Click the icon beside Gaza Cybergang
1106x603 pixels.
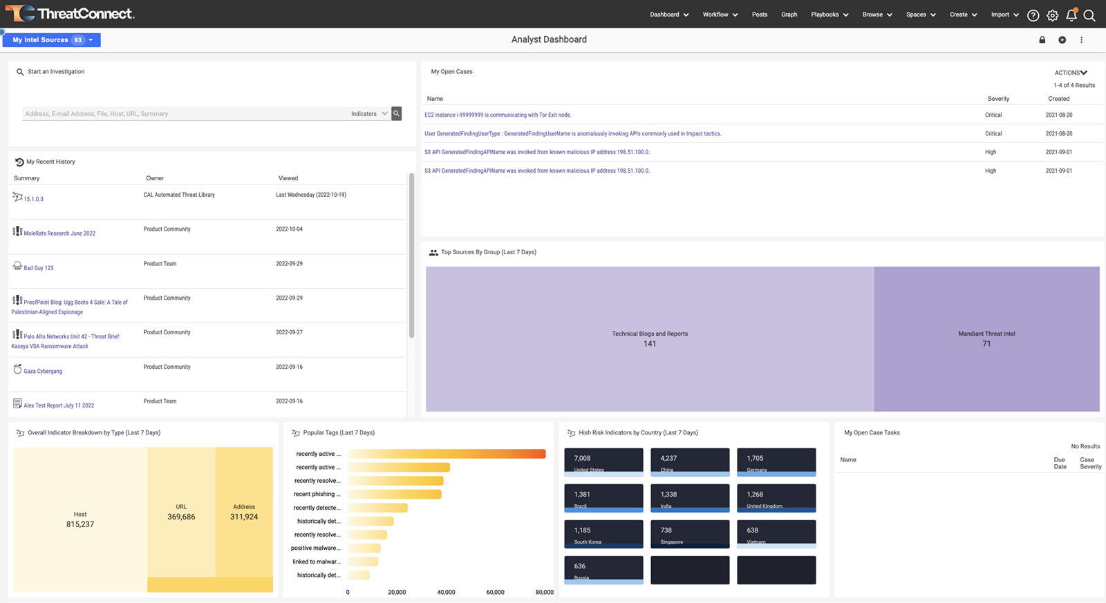(17, 370)
